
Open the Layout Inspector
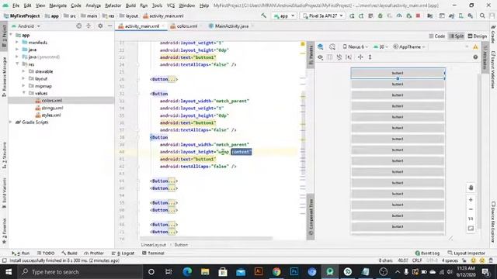coord(466,253)
